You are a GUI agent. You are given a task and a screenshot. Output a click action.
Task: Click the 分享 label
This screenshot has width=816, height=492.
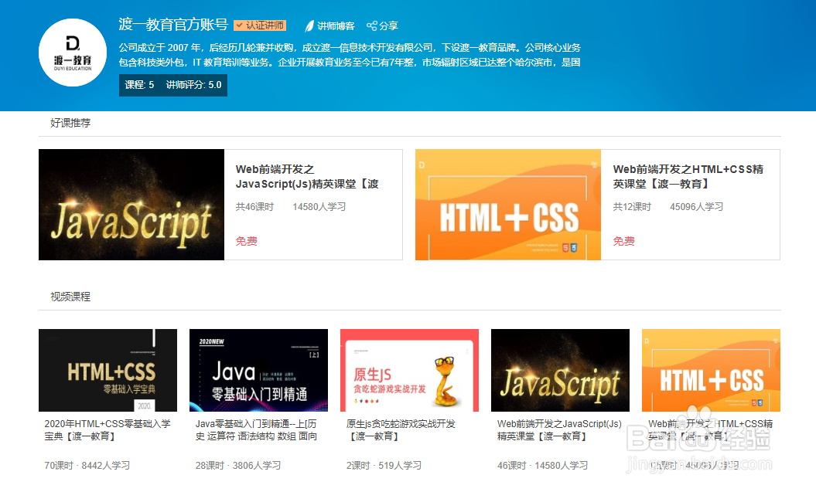click(389, 26)
